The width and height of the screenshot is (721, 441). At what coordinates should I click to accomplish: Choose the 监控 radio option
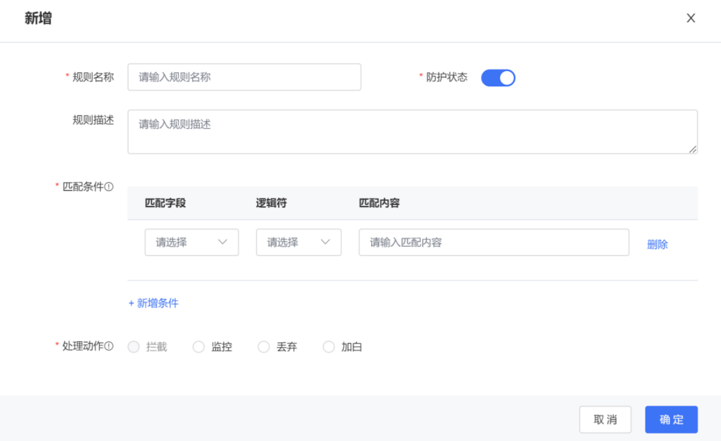[198, 347]
